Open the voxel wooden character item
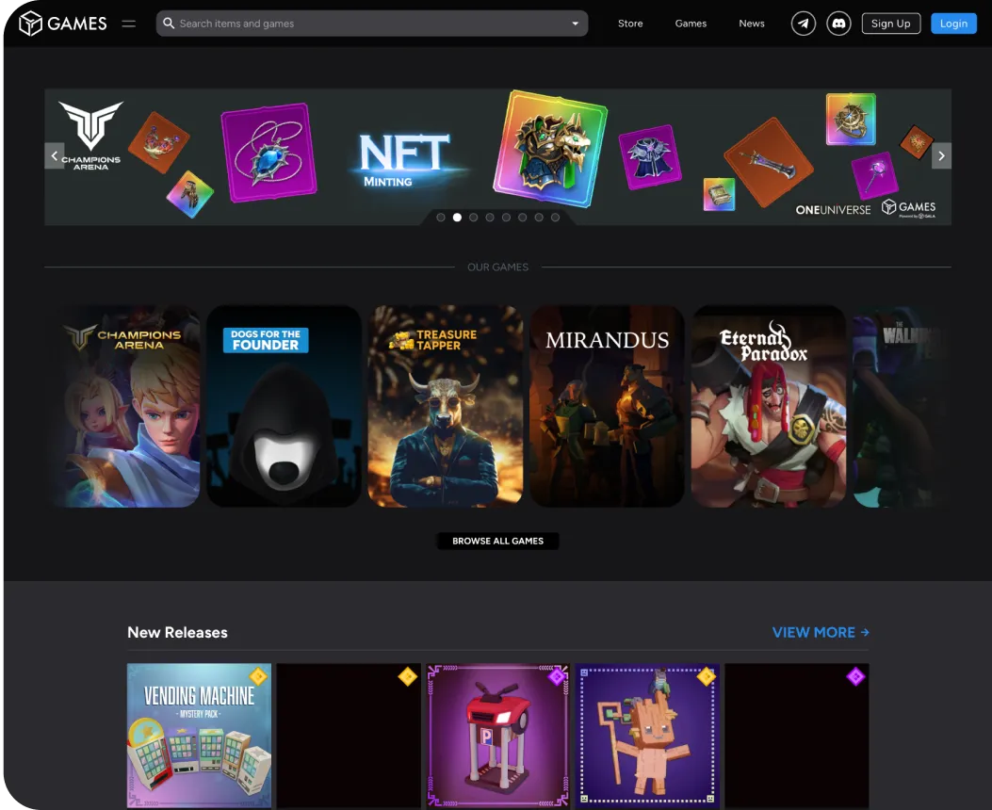The height and width of the screenshot is (810, 992). pyautogui.click(x=647, y=736)
